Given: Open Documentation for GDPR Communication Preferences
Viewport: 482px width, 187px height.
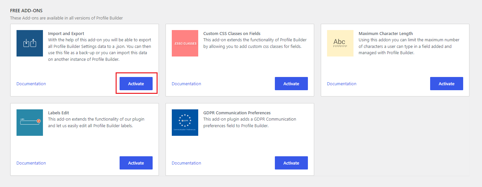Looking at the screenshot, I should (186, 163).
